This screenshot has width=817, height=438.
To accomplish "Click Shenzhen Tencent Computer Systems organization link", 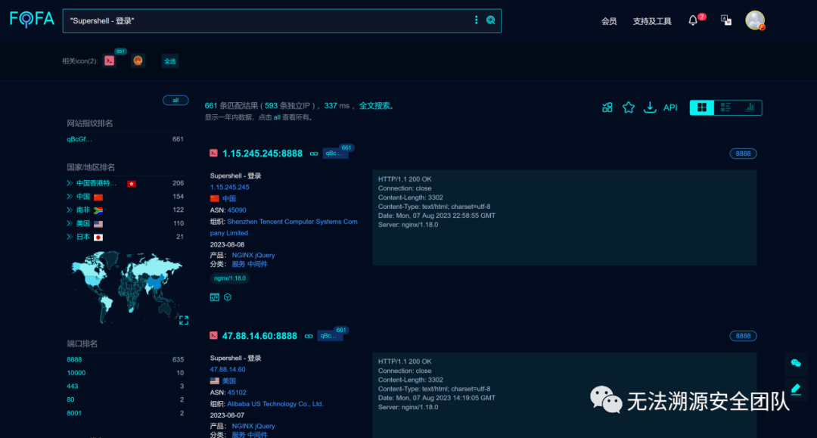I will (284, 227).
